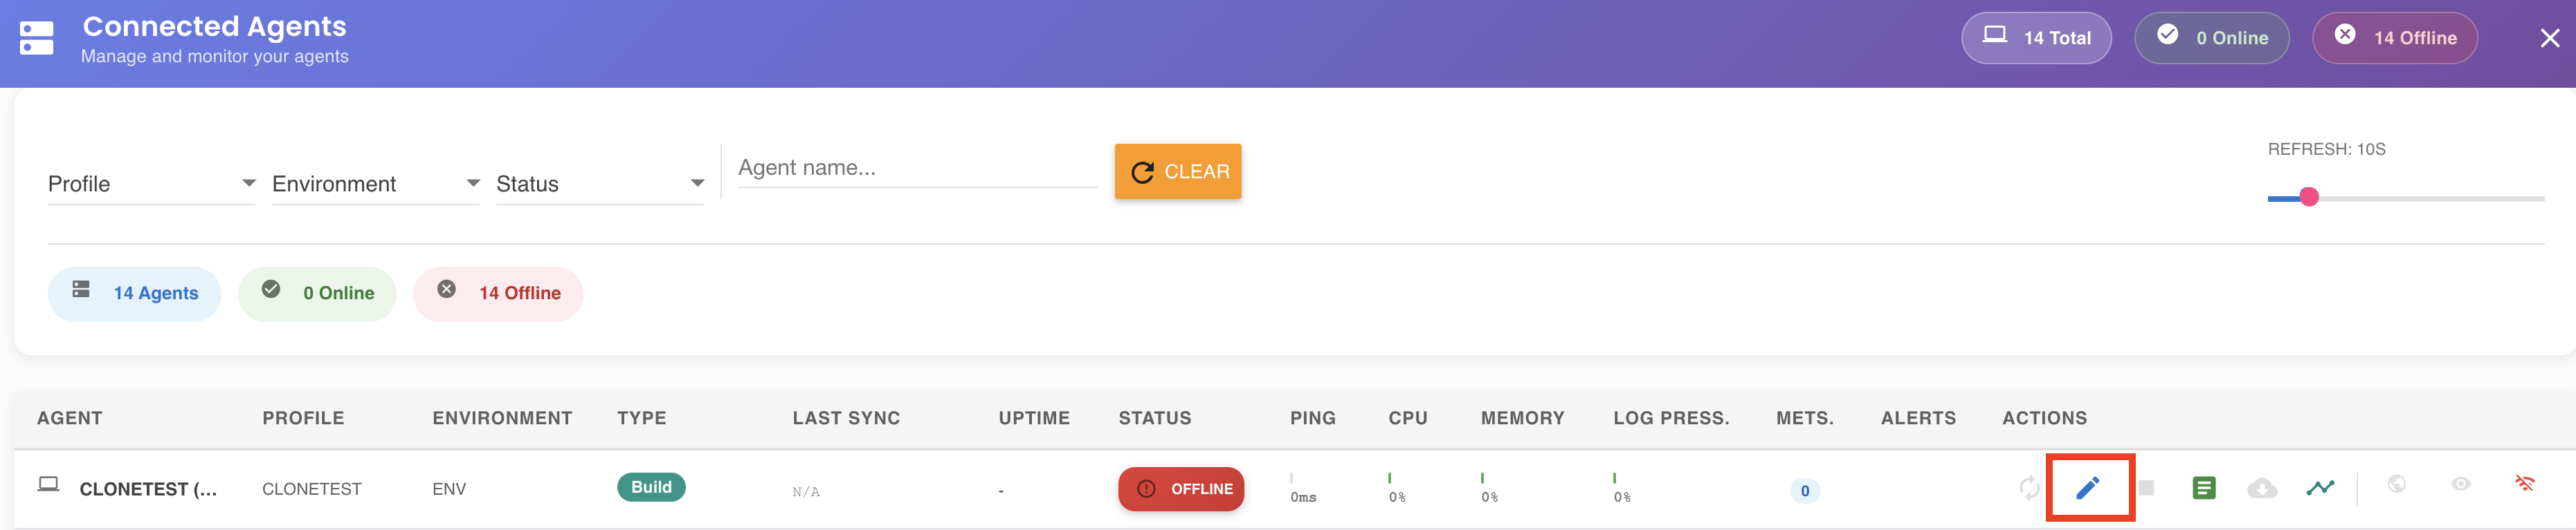Click the refresh interval slider handle
Screen dimensions: 2576x530
tap(2308, 198)
